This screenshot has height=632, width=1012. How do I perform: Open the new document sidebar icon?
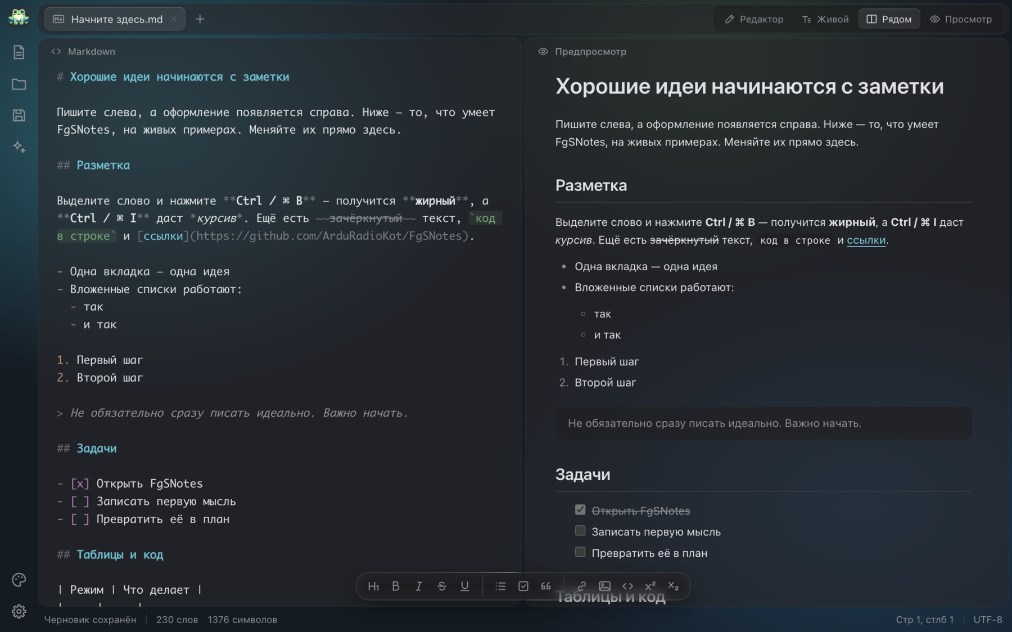coord(19,52)
